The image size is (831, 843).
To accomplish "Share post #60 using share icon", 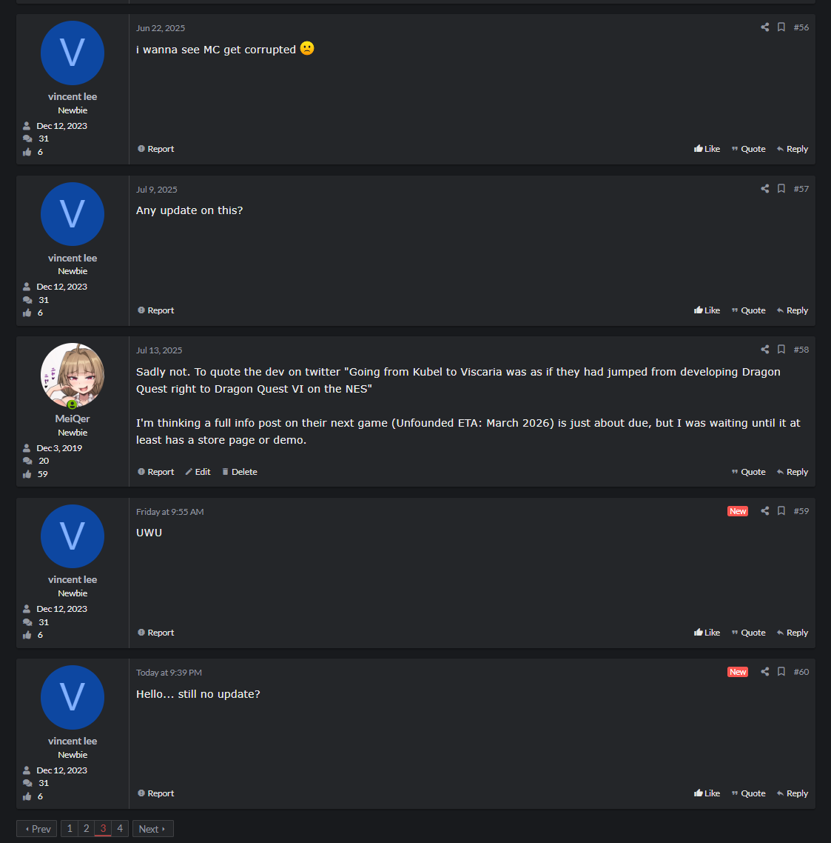I will click(765, 671).
